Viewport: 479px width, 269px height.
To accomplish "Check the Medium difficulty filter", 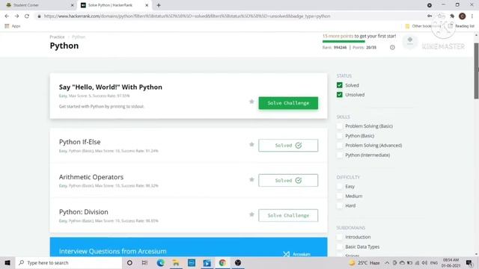I will pos(339,196).
